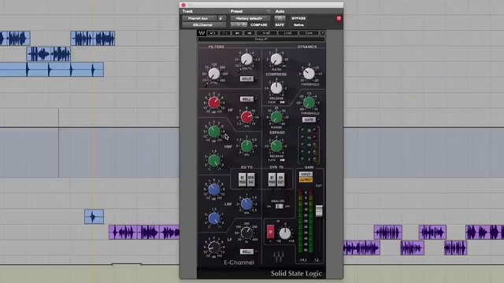Click the red HF gain knob
Viewport: 504px width, 283px height.
(214, 103)
